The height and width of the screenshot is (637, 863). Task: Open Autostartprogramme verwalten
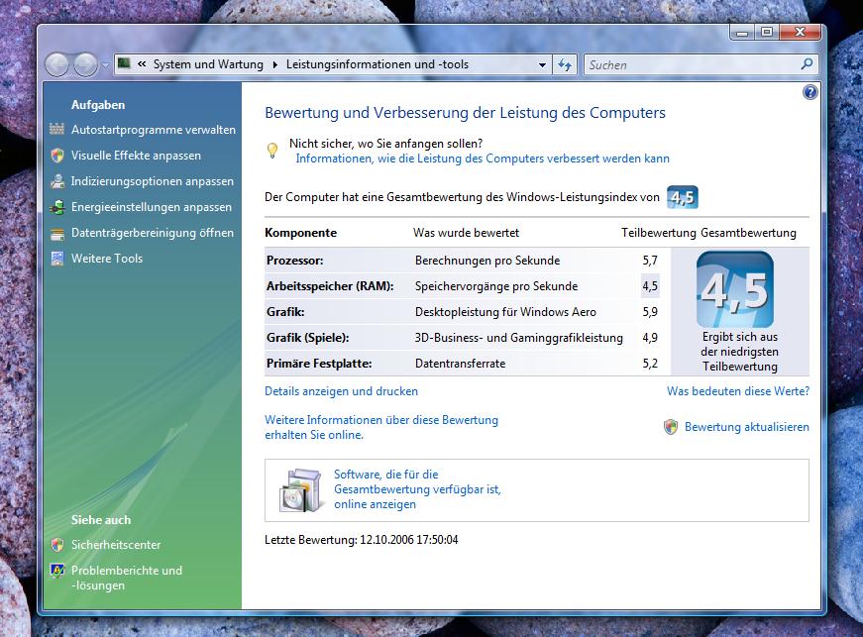[154, 130]
